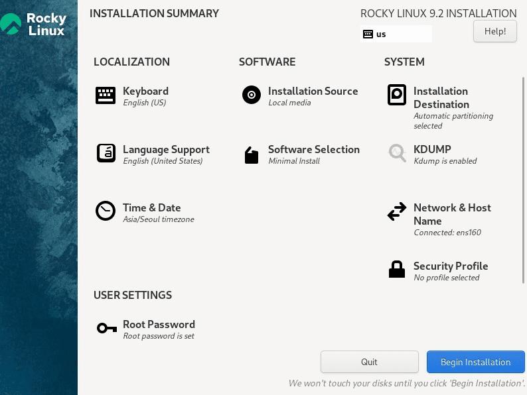Click the 'Minimal Install' status text
The width and height of the screenshot is (527, 395).
(294, 161)
